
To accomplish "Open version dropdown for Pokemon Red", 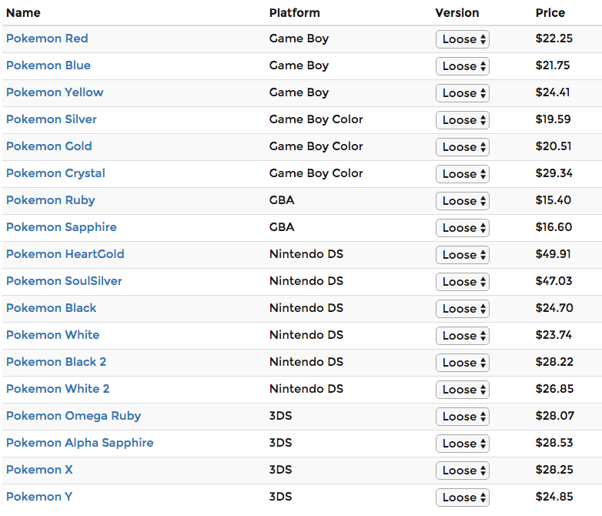I will [x=463, y=39].
